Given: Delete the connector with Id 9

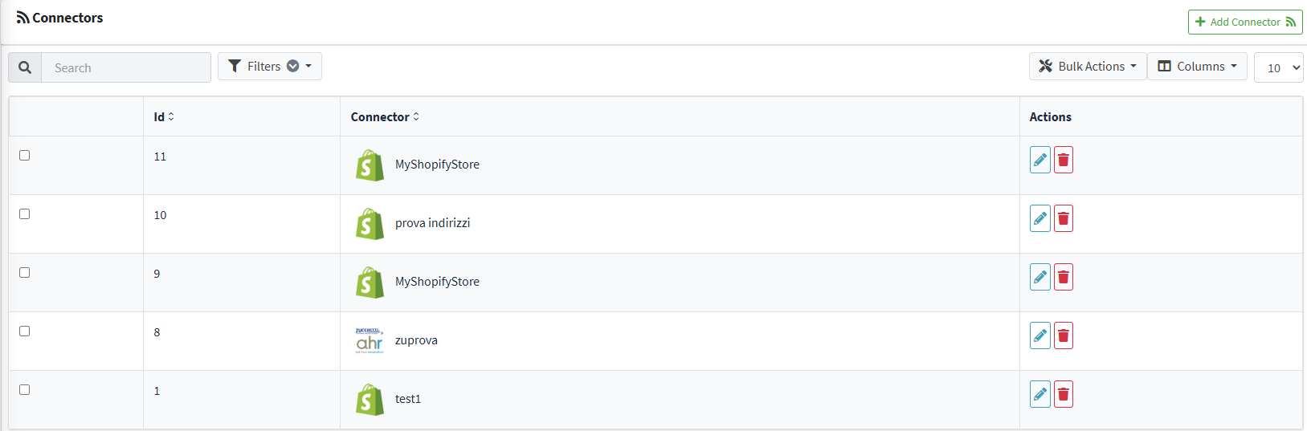Looking at the screenshot, I should tap(1064, 277).
